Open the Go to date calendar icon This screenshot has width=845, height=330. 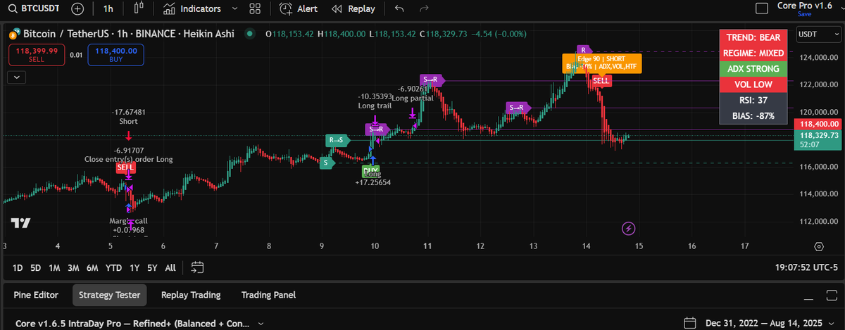(197, 267)
